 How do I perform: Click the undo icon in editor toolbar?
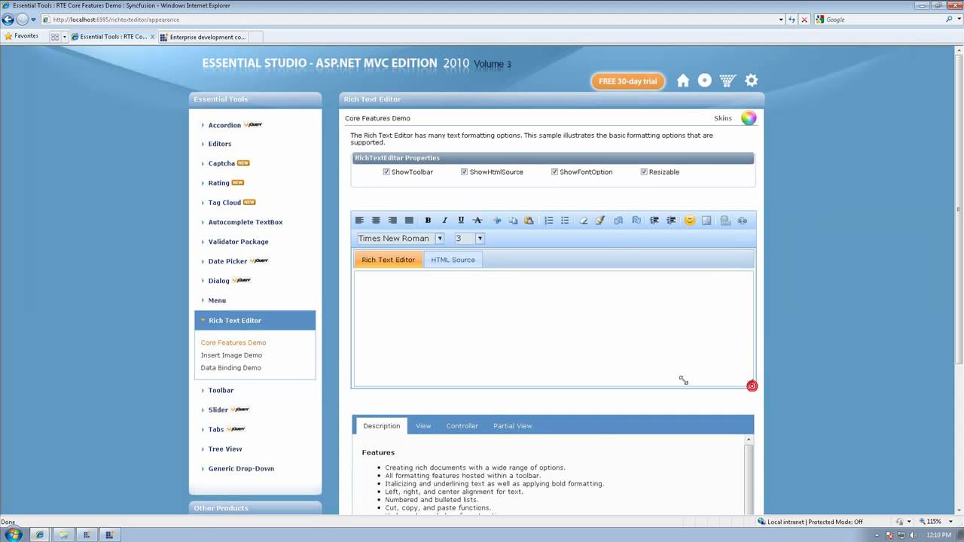[618, 221]
